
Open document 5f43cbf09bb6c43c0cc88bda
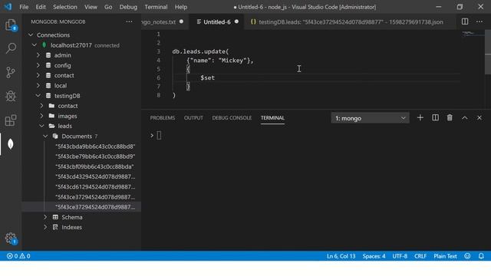(x=94, y=166)
